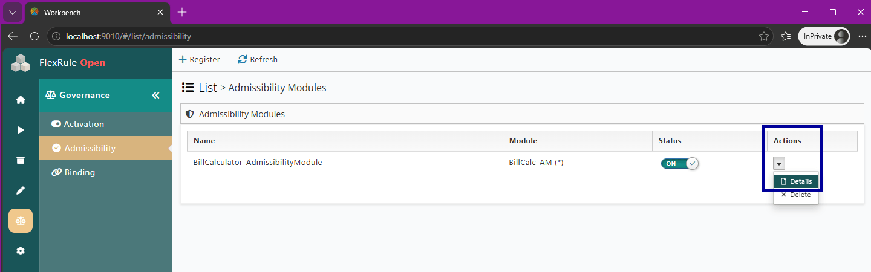Select the Run play icon in sidebar
This screenshot has height=272, width=871.
click(21, 130)
